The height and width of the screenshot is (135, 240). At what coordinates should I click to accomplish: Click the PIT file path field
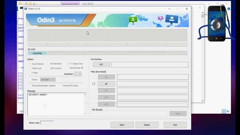coord(150,64)
